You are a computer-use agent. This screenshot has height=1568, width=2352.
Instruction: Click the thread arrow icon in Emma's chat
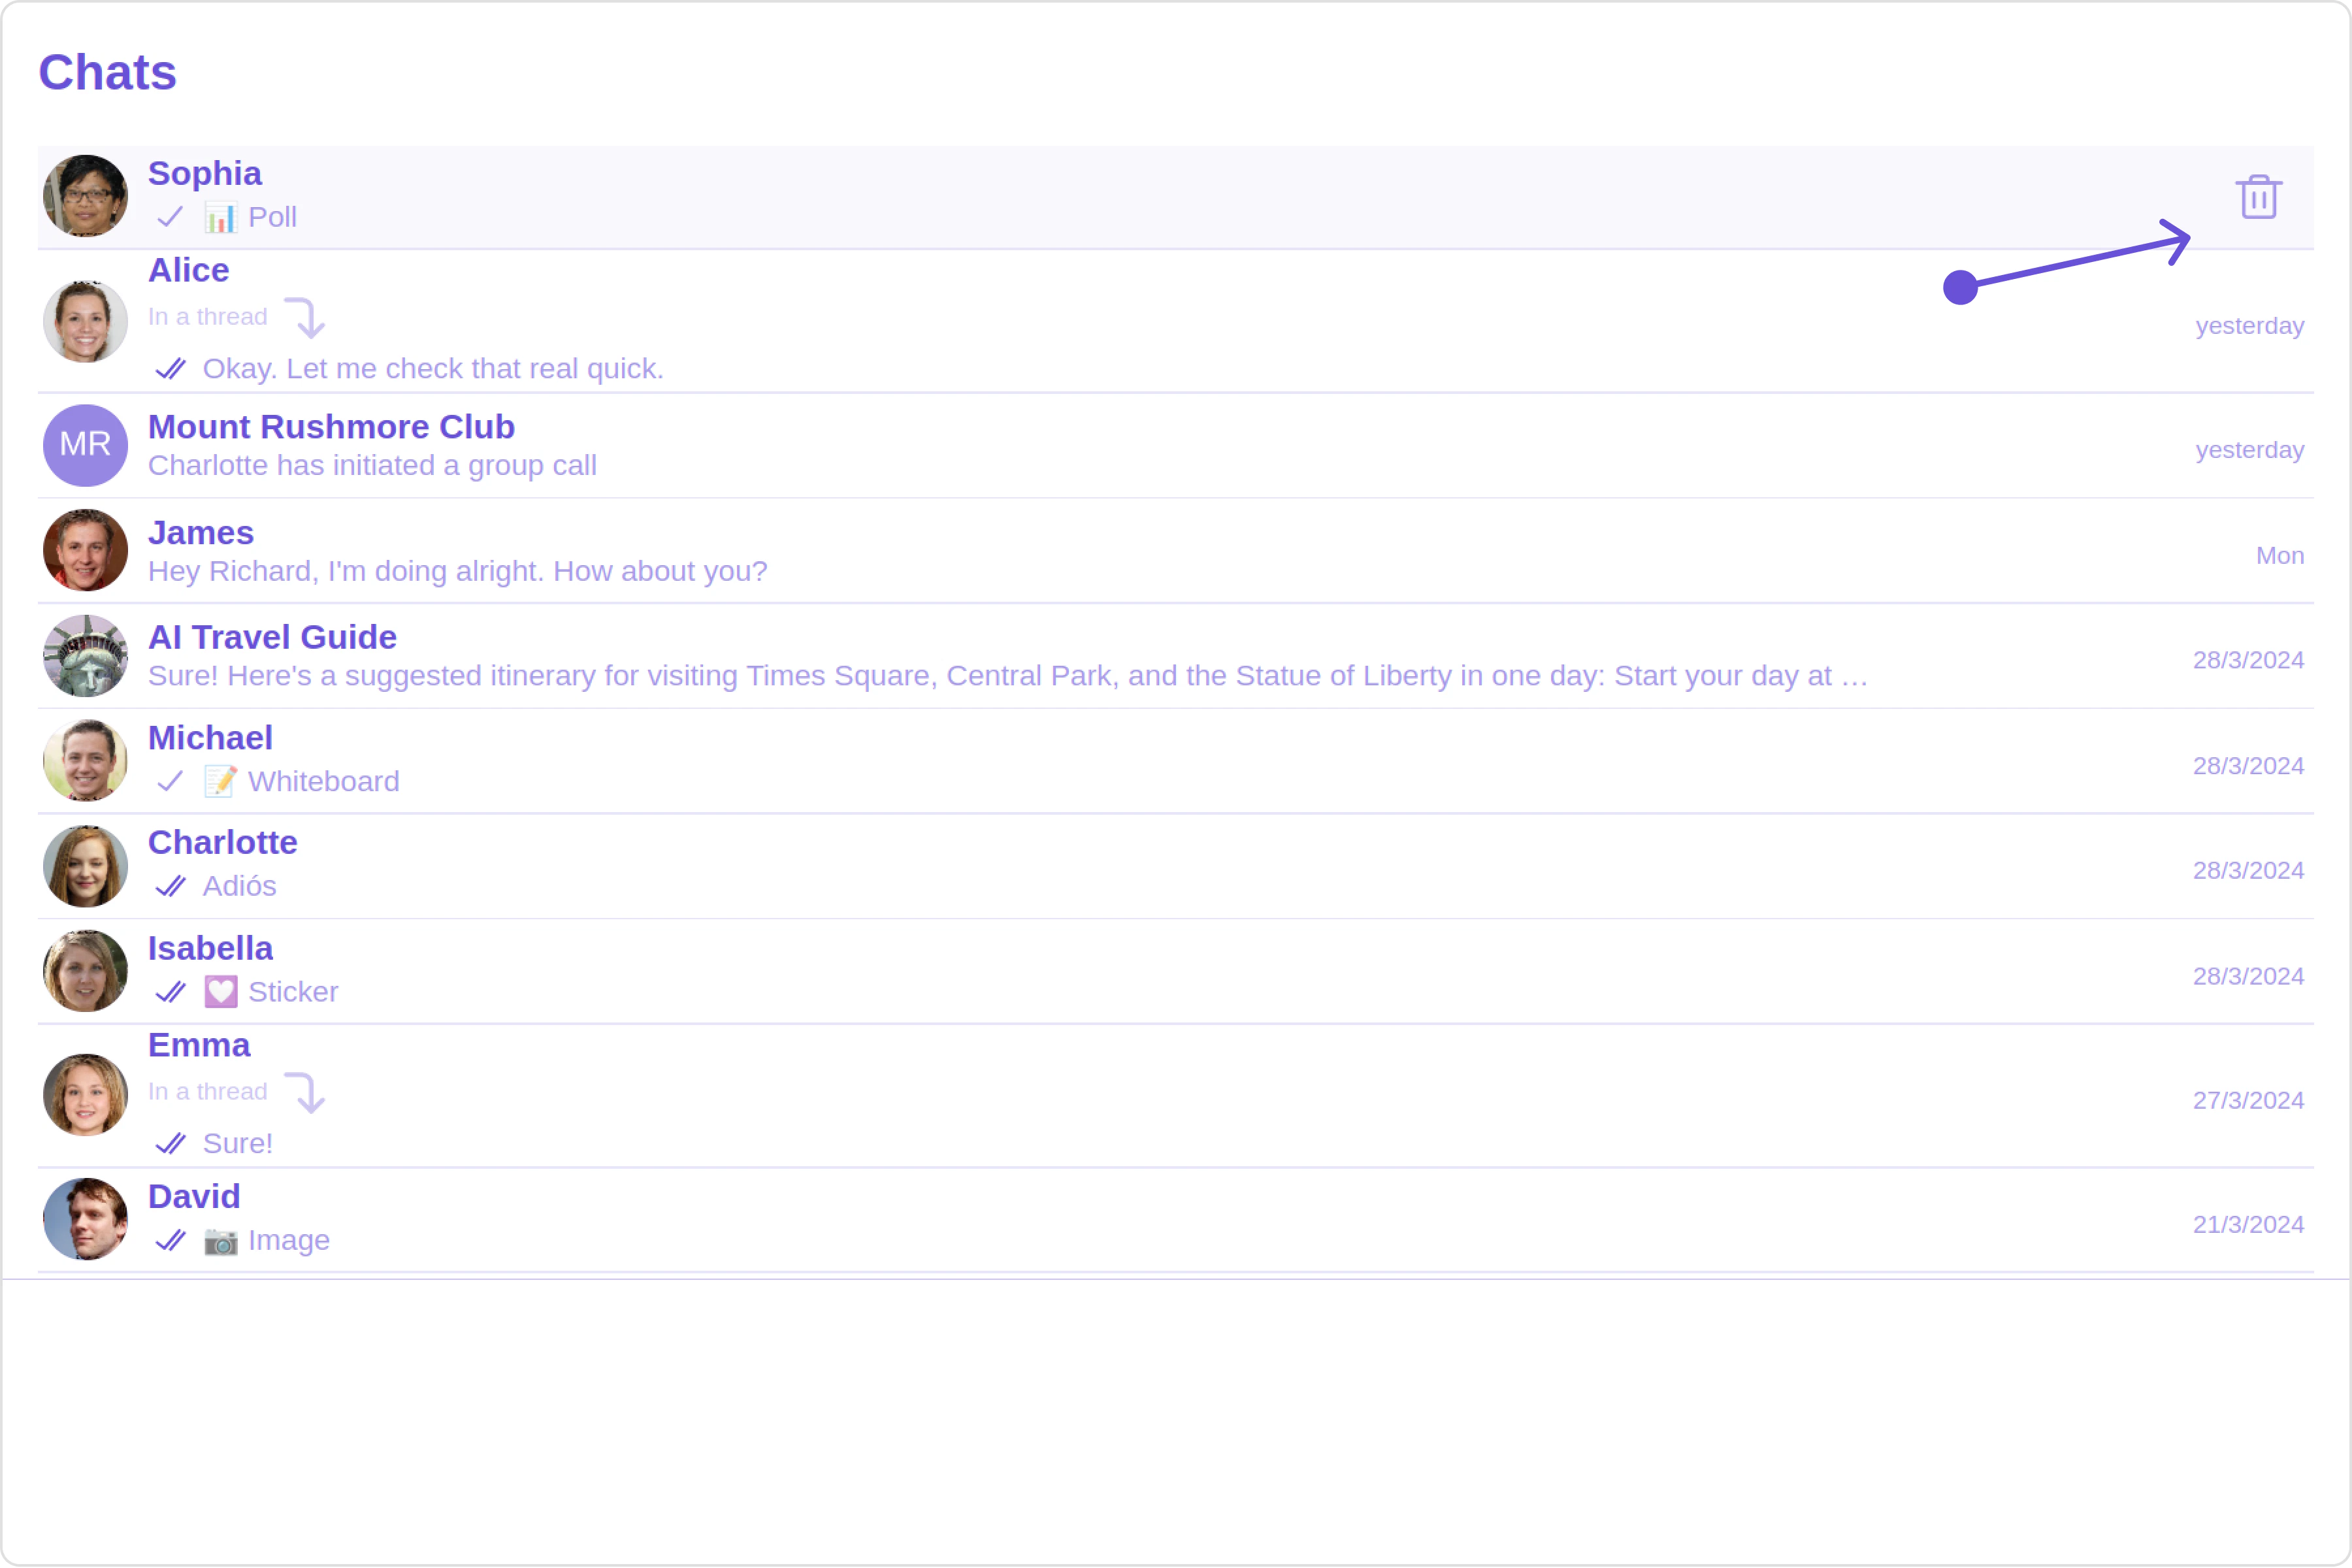(x=305, y=1093)
